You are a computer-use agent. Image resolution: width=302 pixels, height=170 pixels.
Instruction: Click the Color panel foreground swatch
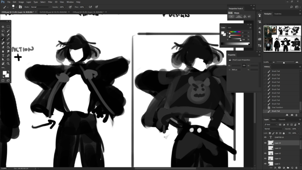coord(223,33)
